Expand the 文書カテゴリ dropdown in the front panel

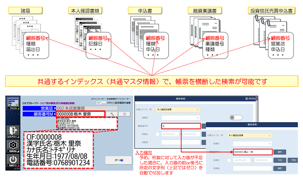coord(253,135)
